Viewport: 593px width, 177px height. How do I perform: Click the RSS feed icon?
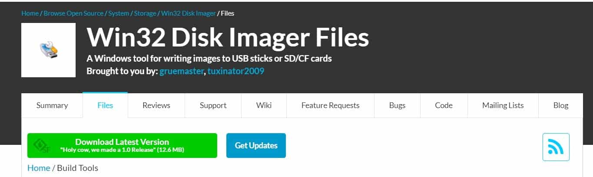pyautogui.click(x=556, y=147)
